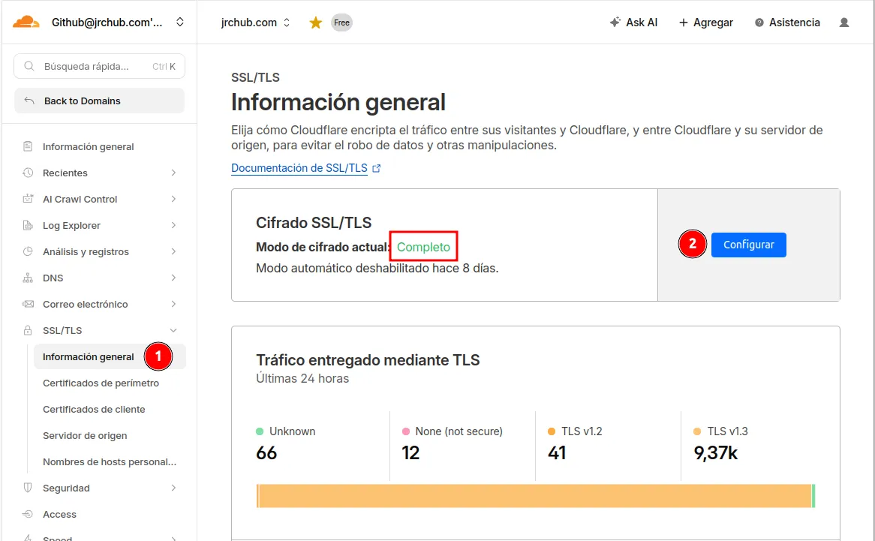The height and width of the screenshot is (541, 875).
Task: Click the shield icon beside Seguridad
Action: (27, 488)
